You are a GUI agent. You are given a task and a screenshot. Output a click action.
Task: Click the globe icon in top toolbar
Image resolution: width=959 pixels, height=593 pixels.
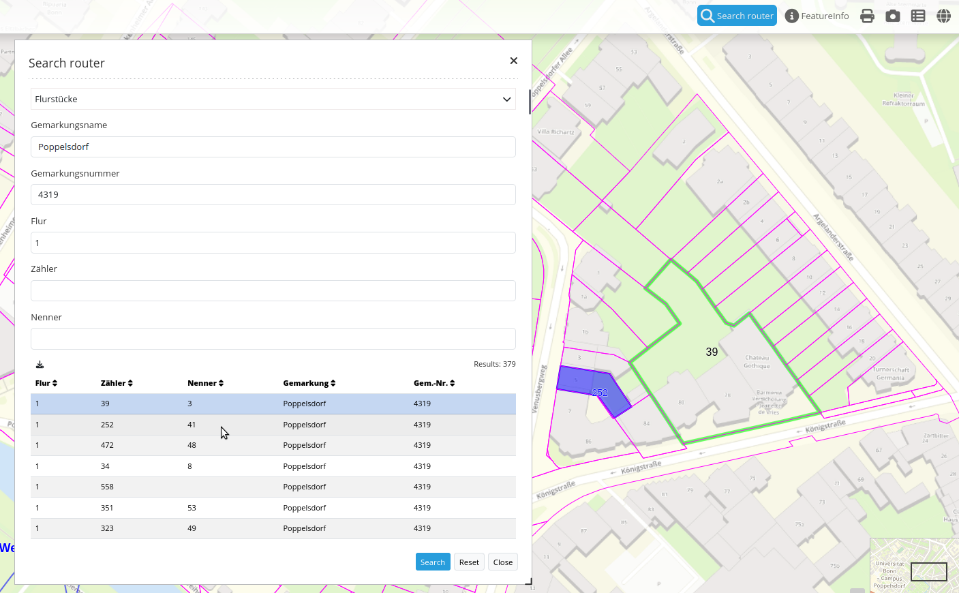(943, 16)
